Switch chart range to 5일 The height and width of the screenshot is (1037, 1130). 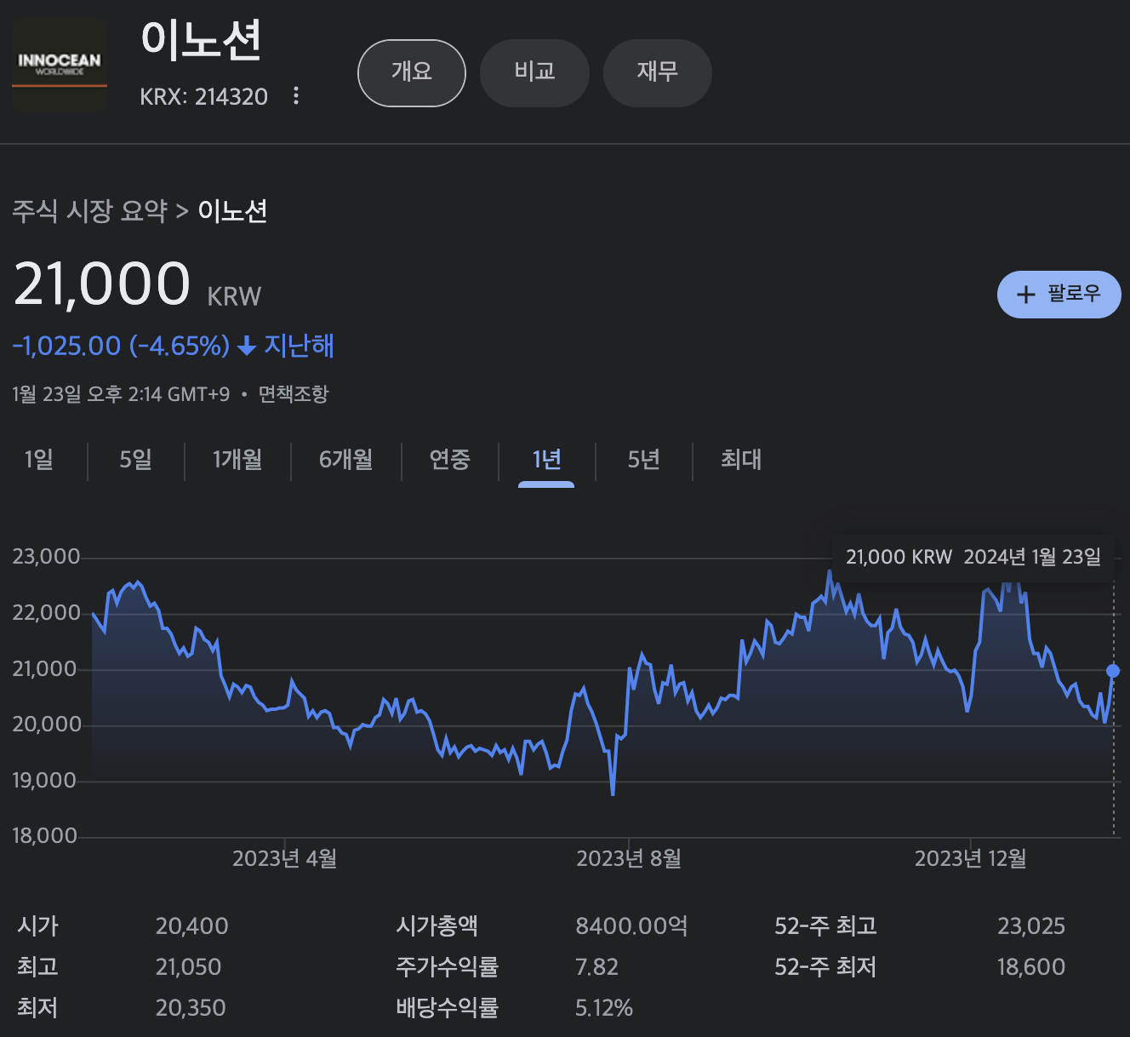[x=136, y=460]
